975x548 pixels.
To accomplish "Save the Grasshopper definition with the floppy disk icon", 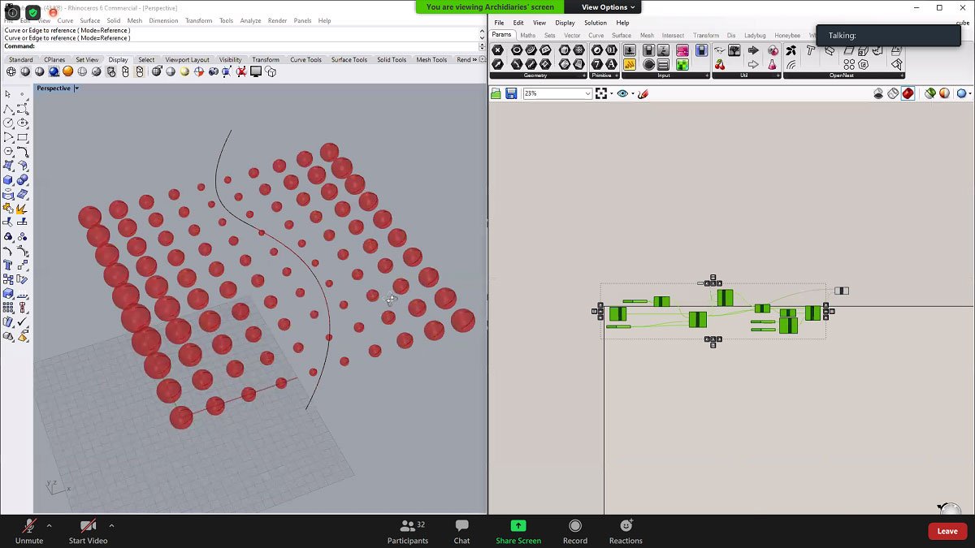I will pos(512,93).
